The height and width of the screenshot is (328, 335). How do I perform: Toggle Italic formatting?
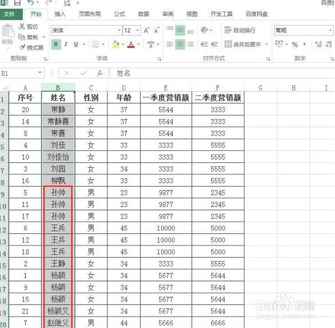66,44
